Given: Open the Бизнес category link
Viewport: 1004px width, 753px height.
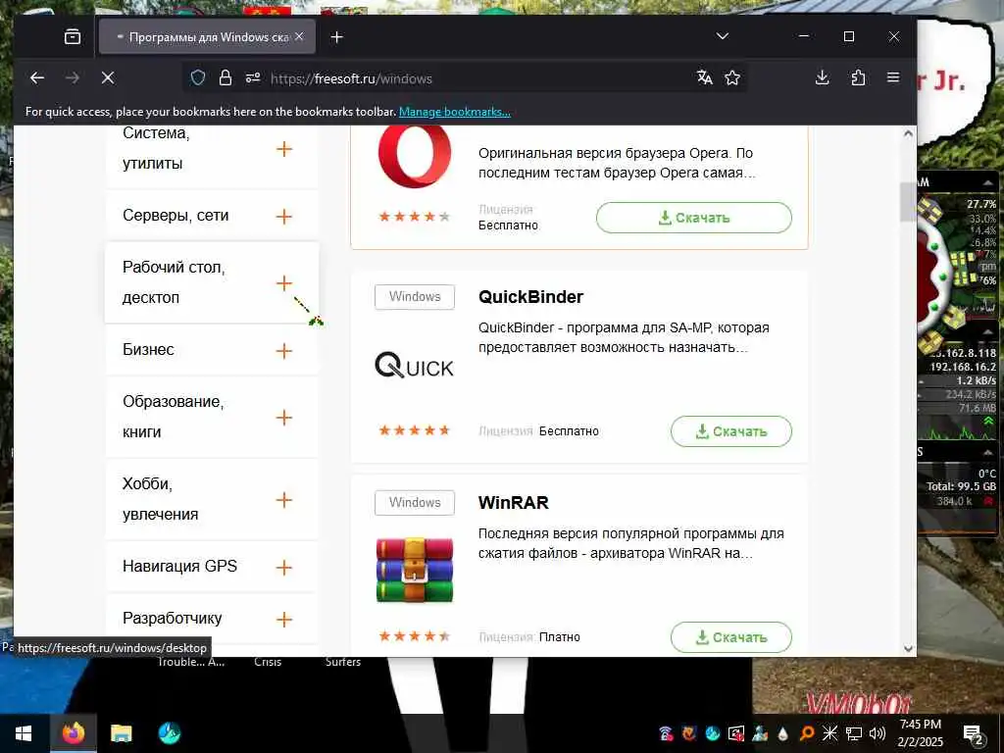Looking at the screenshot, I should click(149, 350).
